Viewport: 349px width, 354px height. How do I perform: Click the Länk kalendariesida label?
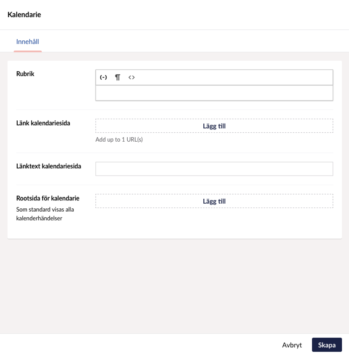coord(43,123)
